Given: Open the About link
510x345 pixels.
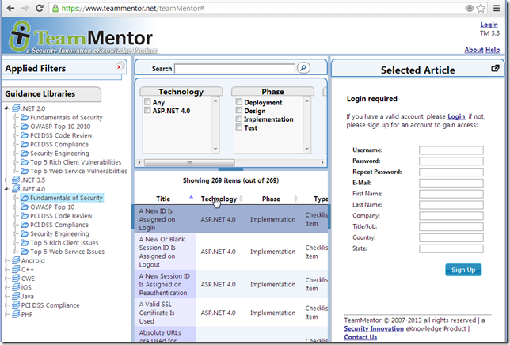Looking at the screenshot, I should coord(474,50).
